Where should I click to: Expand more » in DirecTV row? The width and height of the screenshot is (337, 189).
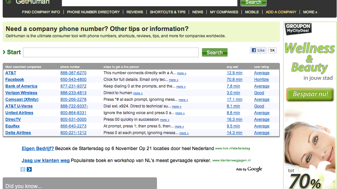(x=165, y=120)
